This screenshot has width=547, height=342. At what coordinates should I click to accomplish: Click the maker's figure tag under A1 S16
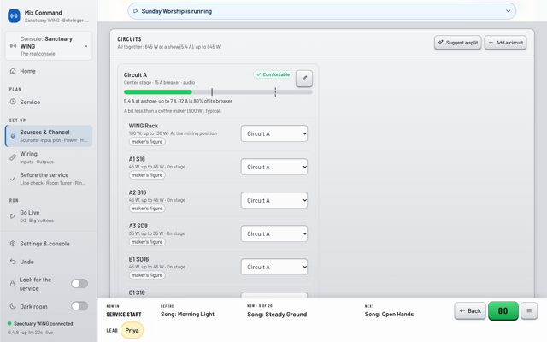[x=147, y=175]
